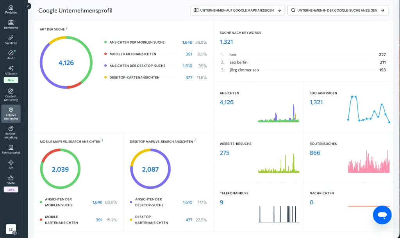Screen dimensions: 400x238
Task: Open Content Marketing sidebar item
Action: pos(11,95)
